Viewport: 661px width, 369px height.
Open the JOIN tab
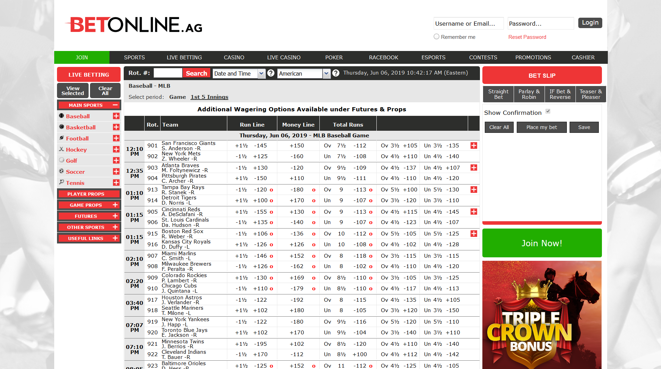(x=82, y=58)
